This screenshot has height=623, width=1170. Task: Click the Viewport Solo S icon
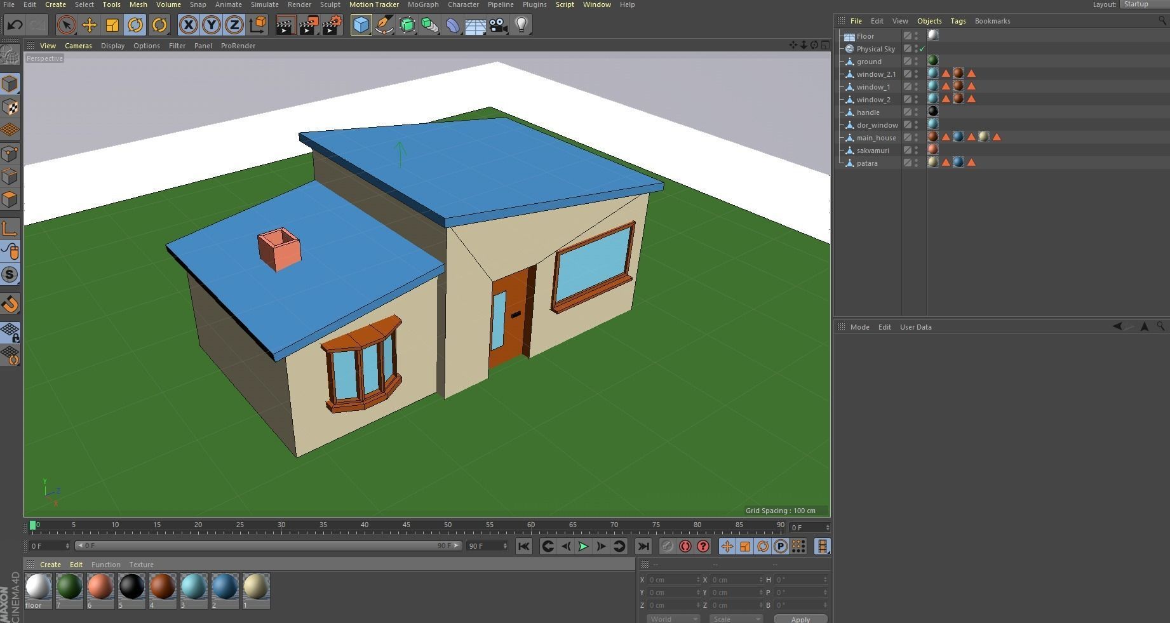coord(10,274)
